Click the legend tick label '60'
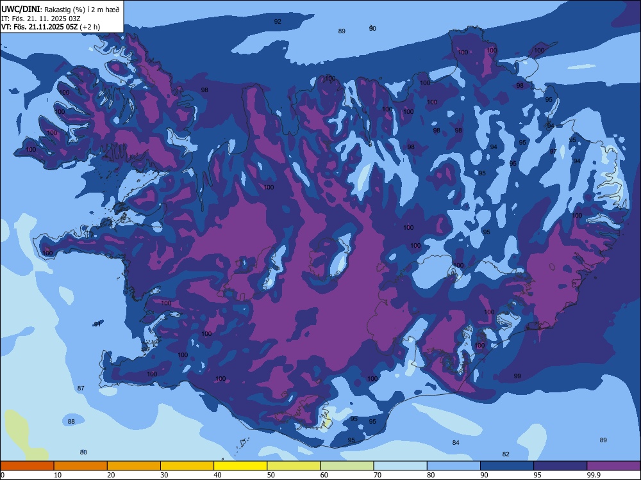The image size is (641, 480). click(x=324, y=475)
